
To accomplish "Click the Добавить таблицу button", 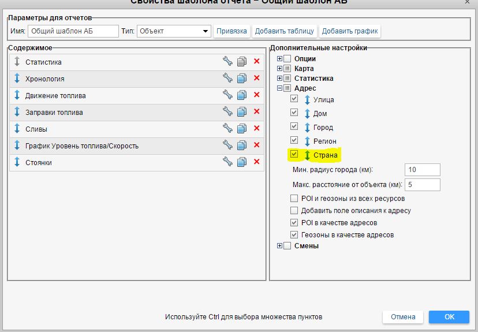I will click(x=284, y=31).
